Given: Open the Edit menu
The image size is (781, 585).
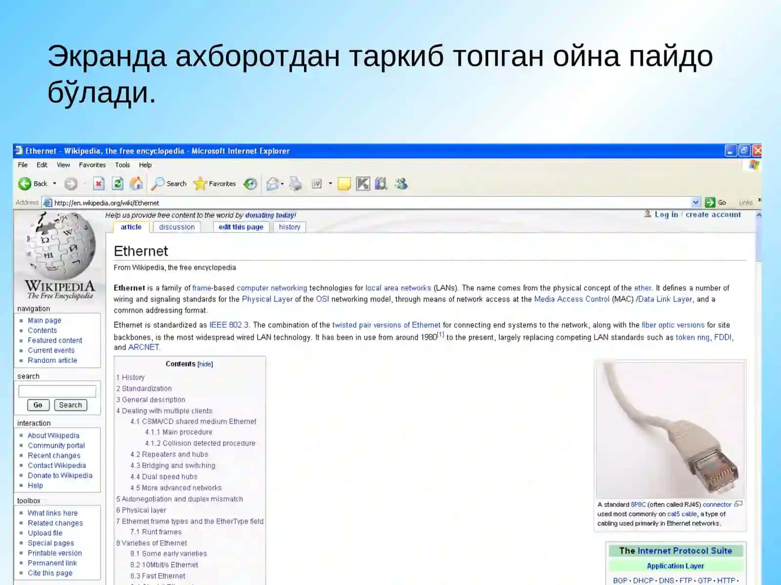Looking at the screenshot, I should [x=42, y=165].
